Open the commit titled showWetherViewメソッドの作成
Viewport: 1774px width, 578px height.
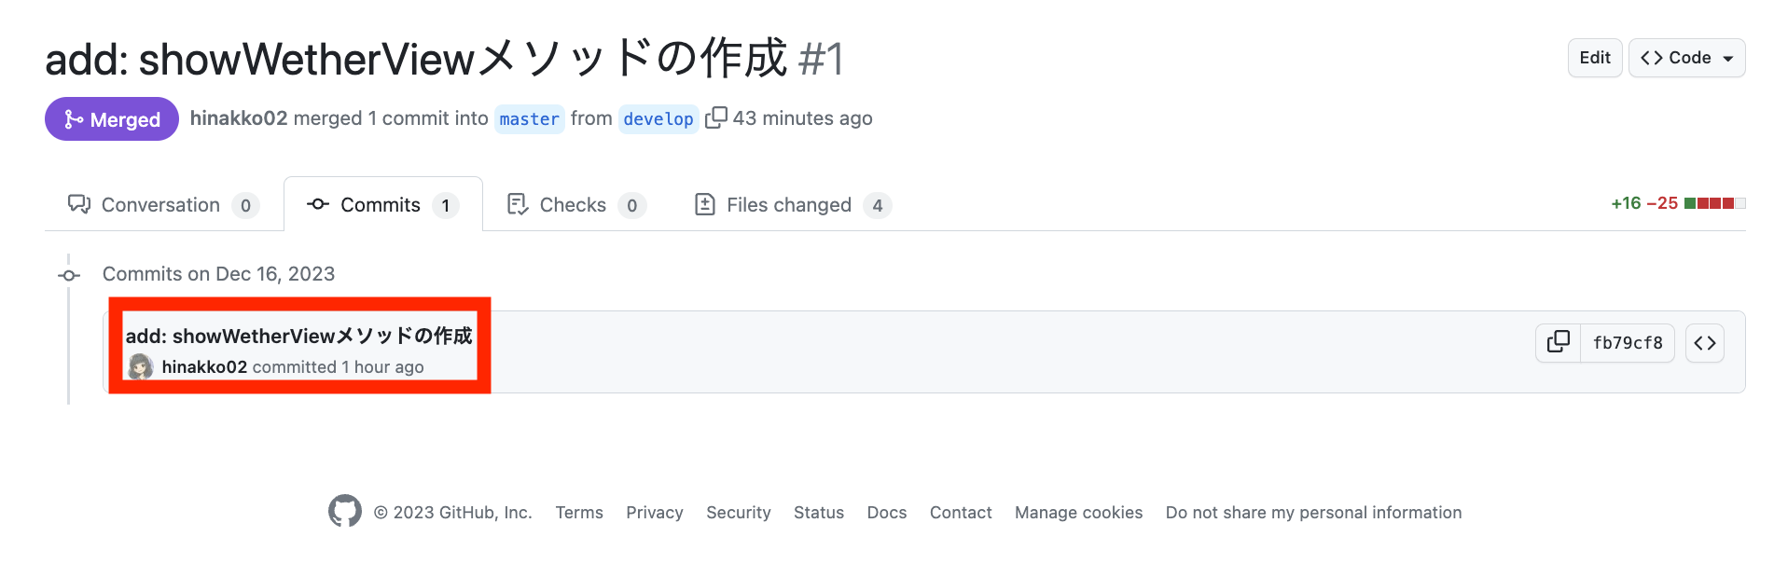[x=298, y=337]
